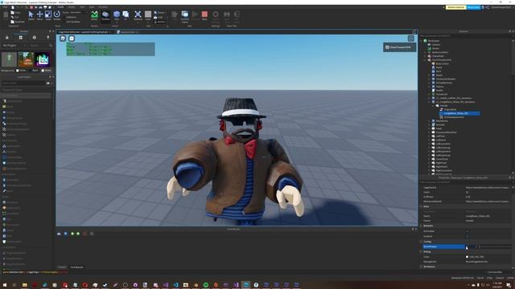Choose White background radio button

(x=18, y=71)
